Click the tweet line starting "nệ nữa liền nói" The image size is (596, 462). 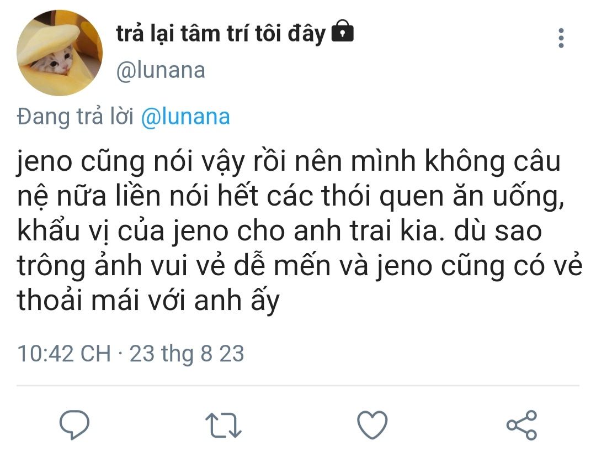(x=290, y=197)
